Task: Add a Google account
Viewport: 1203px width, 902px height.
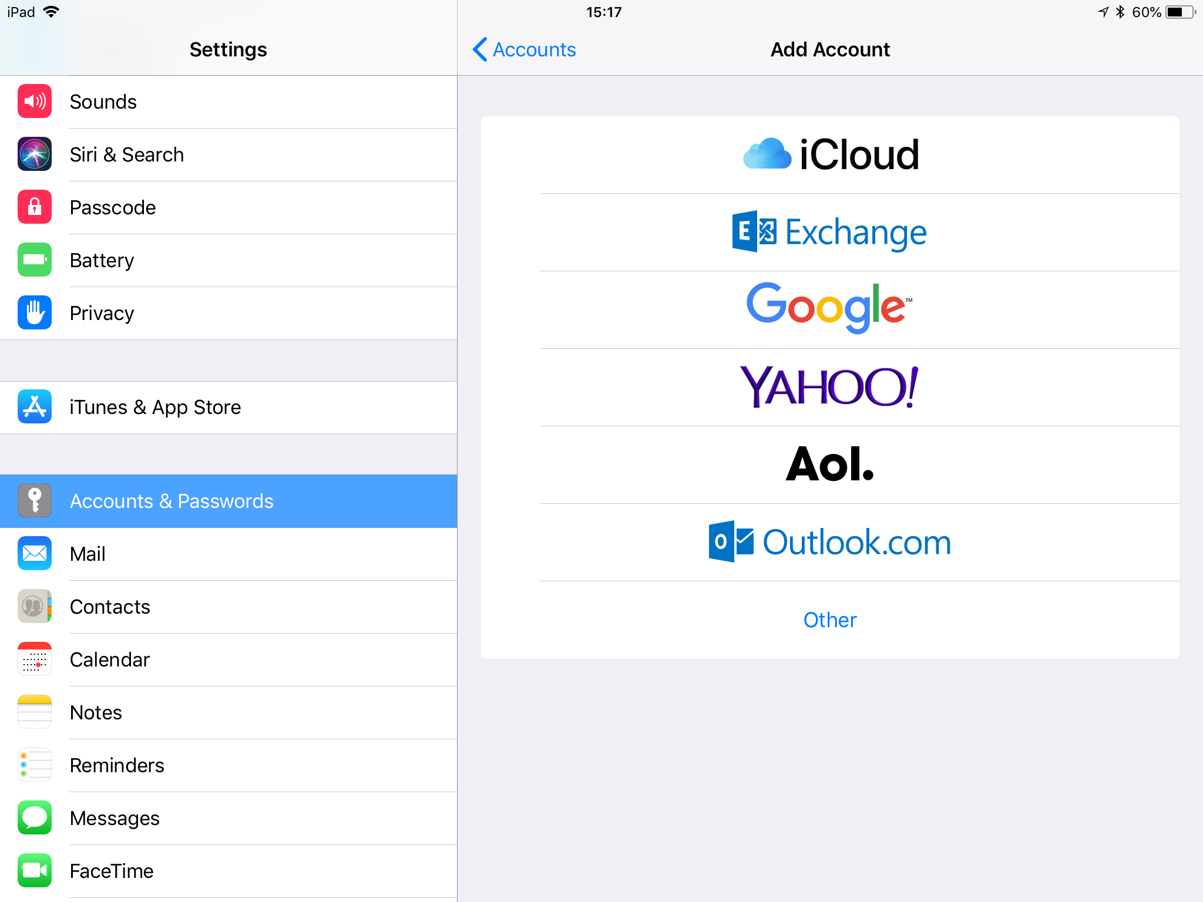Action: 830,309
